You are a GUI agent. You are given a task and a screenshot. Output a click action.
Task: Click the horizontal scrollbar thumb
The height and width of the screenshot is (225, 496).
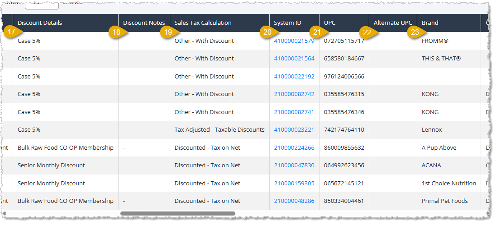178,213
